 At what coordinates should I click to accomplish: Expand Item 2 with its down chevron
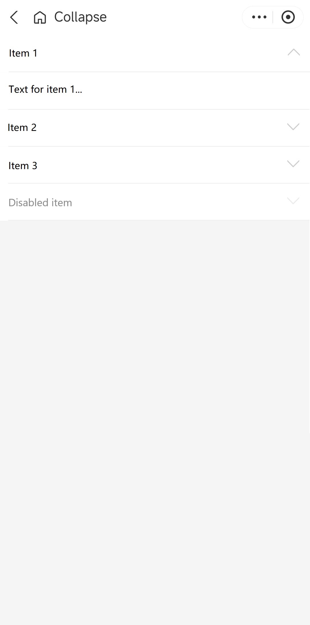pos(293,127)
